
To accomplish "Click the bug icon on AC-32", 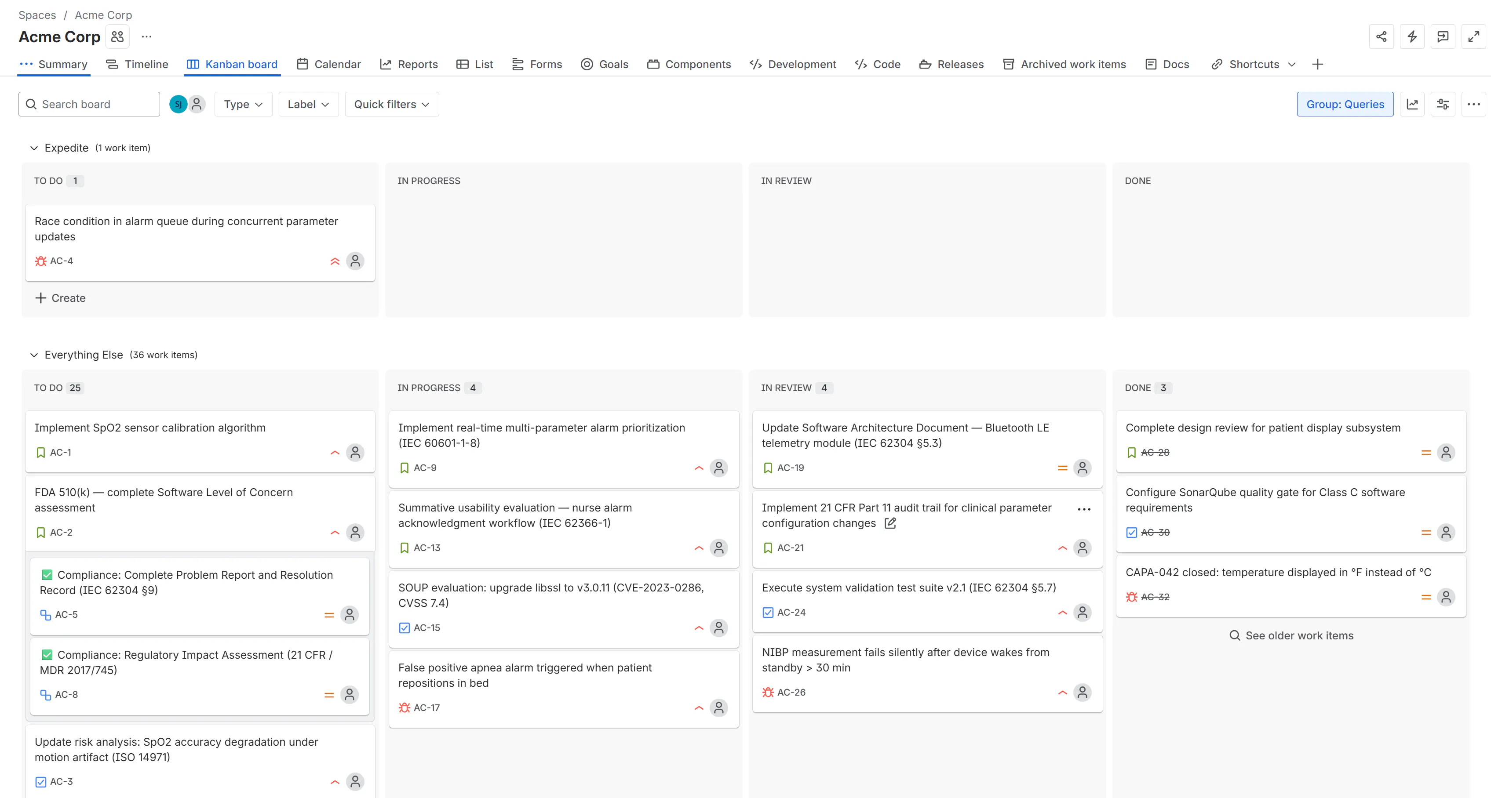I will 1132,597.
